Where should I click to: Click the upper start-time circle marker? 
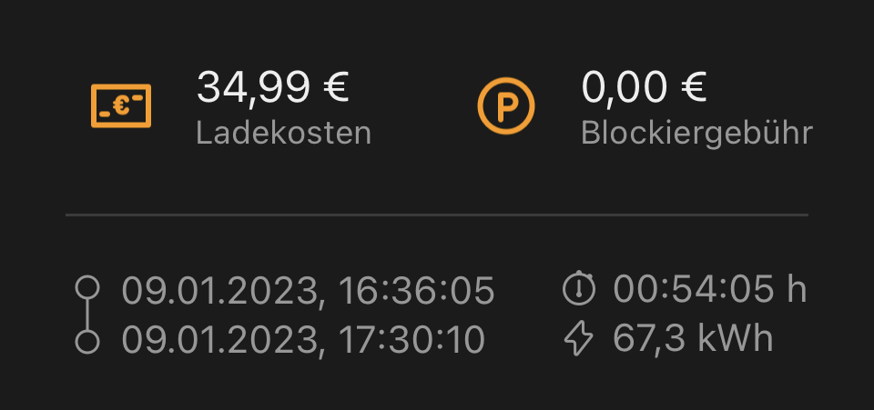pos(87,289)
